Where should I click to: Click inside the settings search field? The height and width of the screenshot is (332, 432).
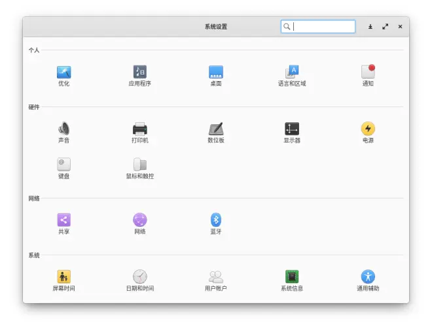[x=318, y=27]
